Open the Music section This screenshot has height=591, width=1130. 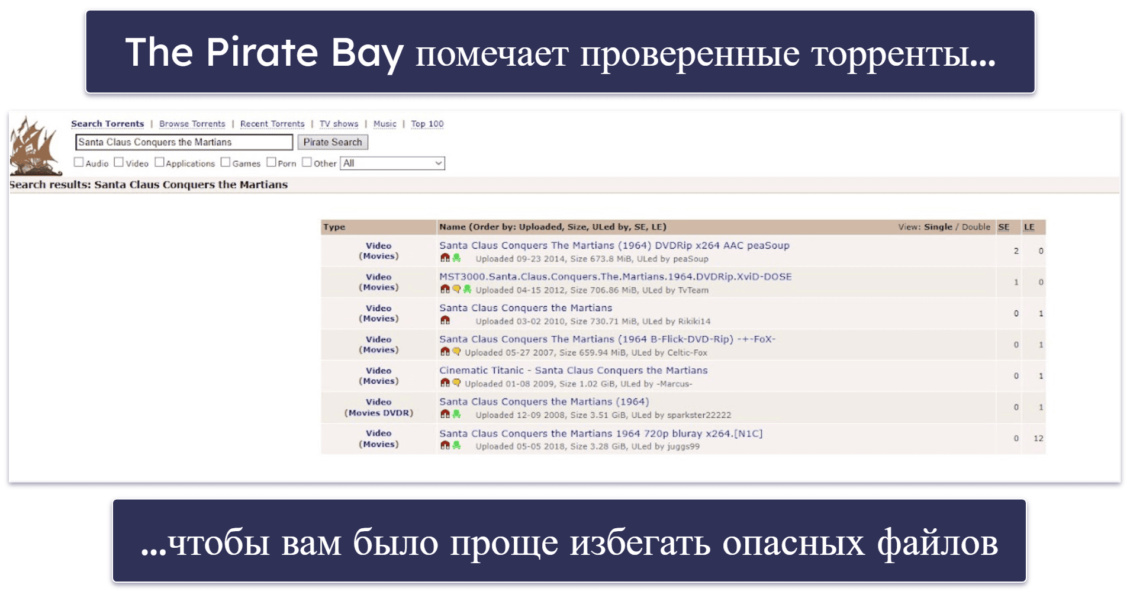click(x=385, y=124)
